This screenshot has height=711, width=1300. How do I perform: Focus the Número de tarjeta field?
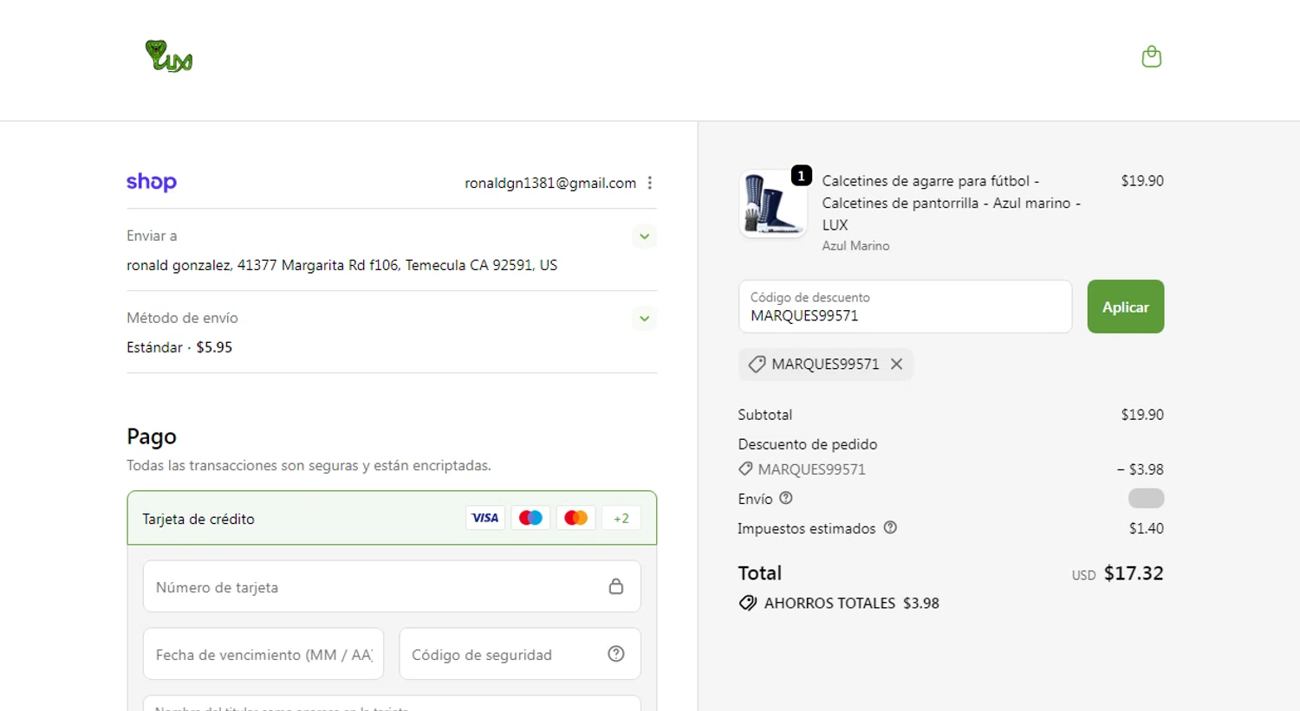click(x=392, y=586)
